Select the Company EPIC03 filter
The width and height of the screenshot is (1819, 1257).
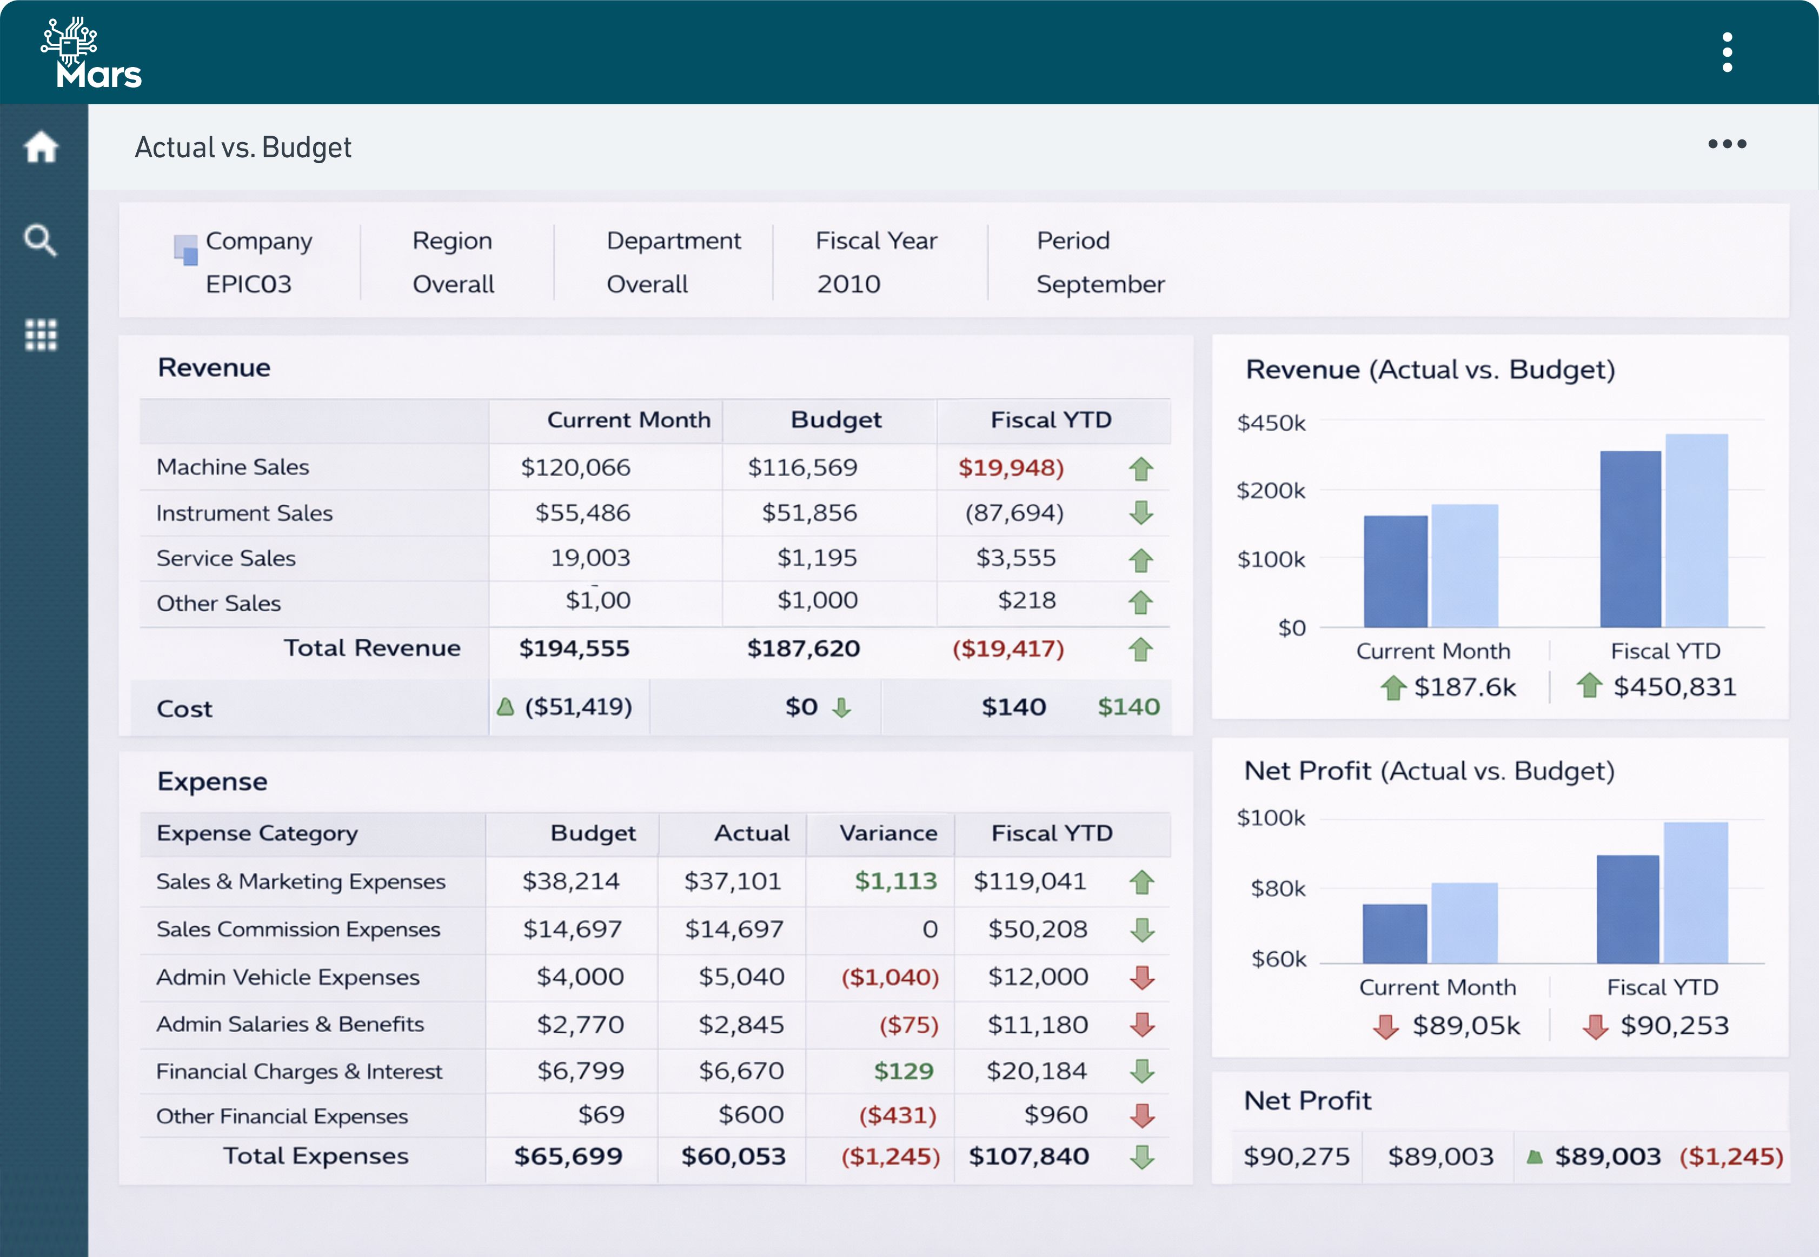tap(249, 284)
